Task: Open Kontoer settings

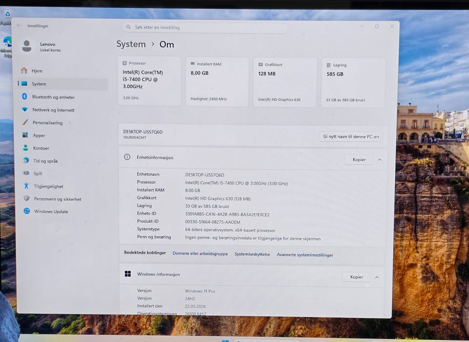Action: point(63,148)
